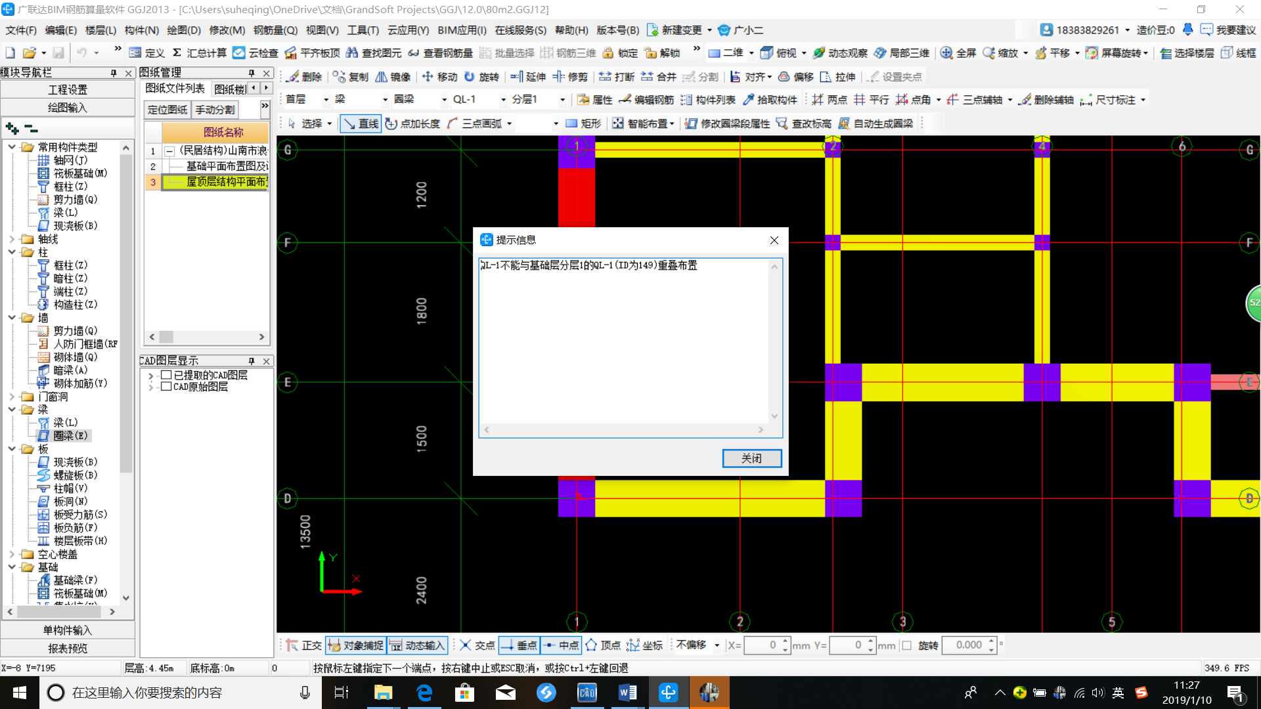Click the 手动分割 button
Image resolution: width=1261 pixels, height=709 pixels.
[x=215, y=110]
